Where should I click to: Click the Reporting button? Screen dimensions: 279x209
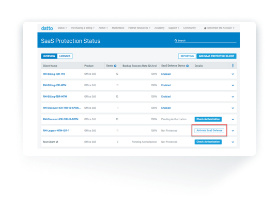(x=187, y=56)
